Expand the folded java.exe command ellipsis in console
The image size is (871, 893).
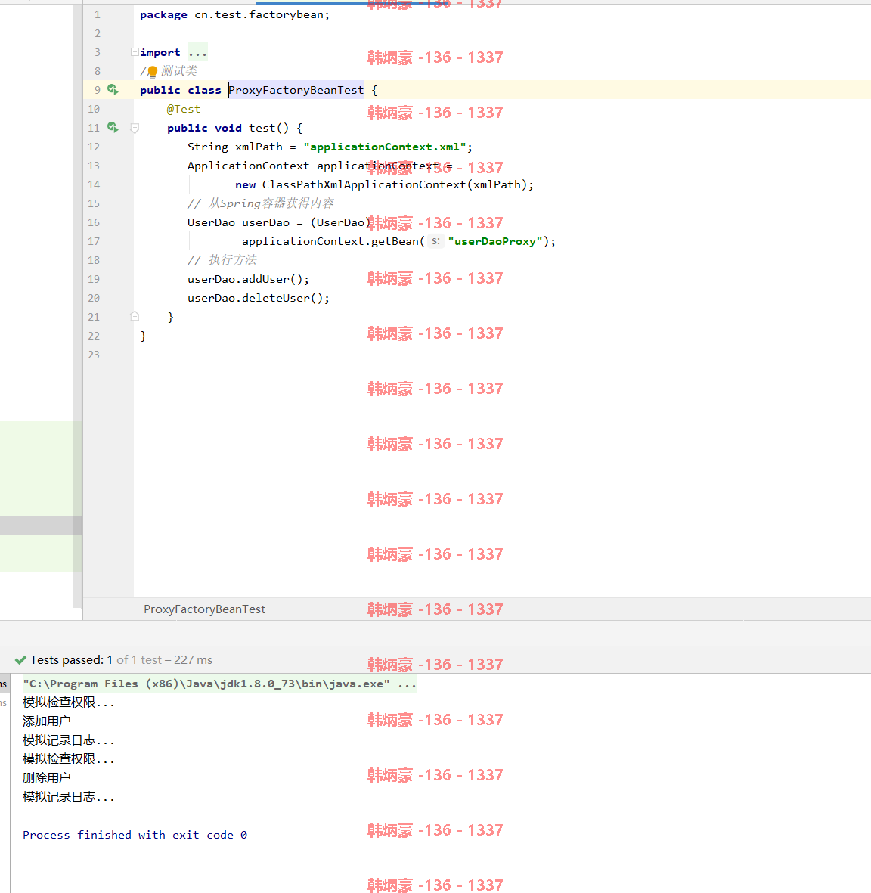tap(408, 684)
